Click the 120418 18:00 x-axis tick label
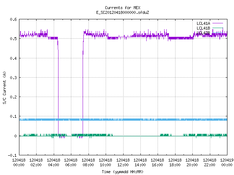The image size is (234, 175). 175,163
